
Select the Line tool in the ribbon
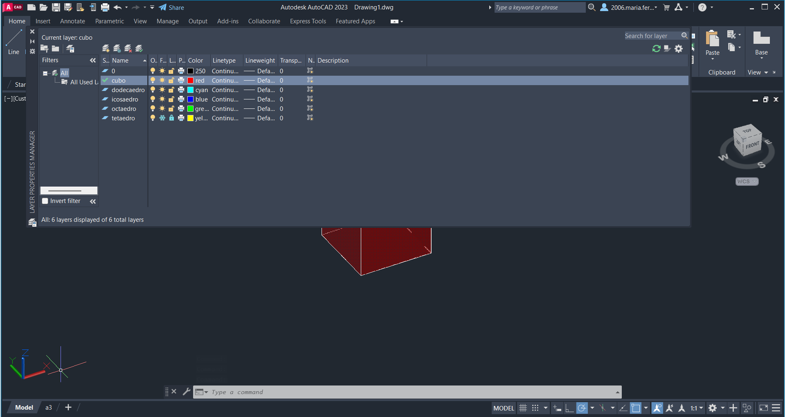tap(13, 42)
